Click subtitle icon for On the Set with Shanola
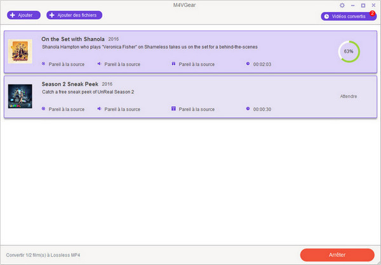This screenshot has width=381, height=265. click(x=173, y=64)
